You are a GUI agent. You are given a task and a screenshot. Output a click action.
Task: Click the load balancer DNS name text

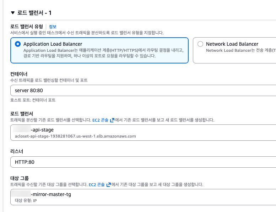(x=75, y=136)
